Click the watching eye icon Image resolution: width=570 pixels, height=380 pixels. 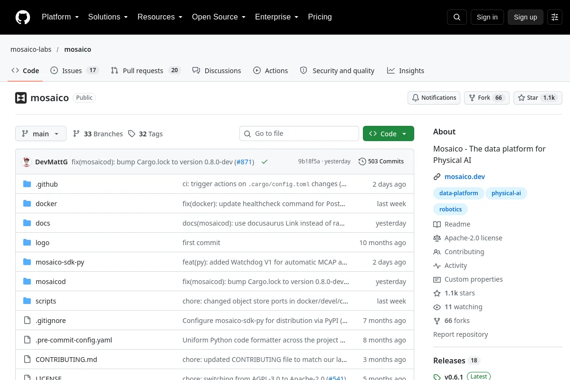point(437,307)
